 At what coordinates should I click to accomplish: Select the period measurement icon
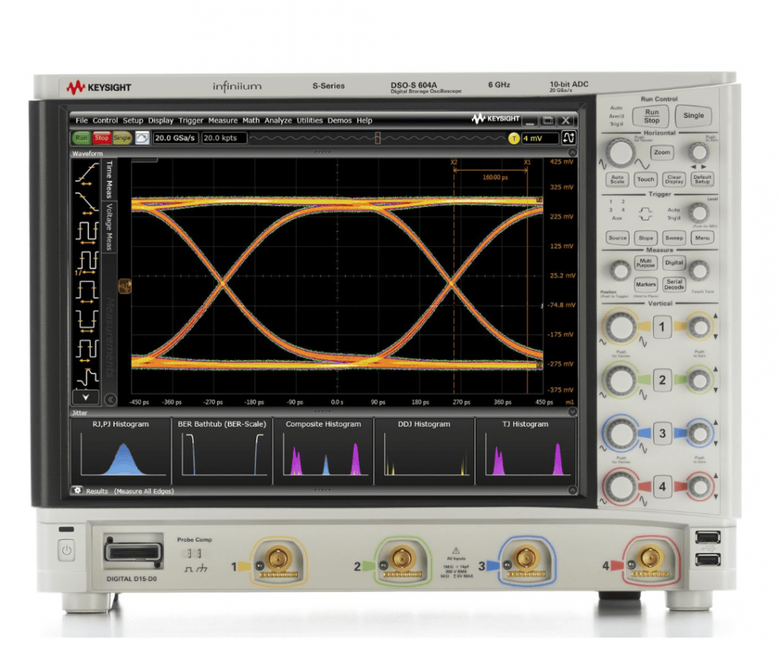tap(87, 233)
